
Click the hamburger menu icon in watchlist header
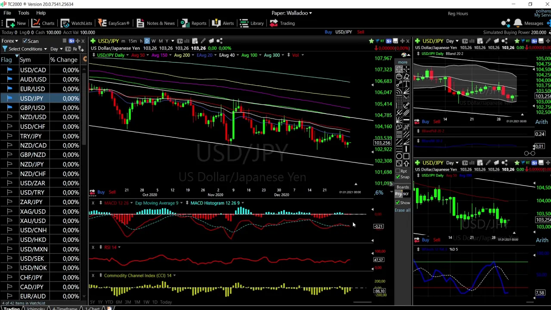pyautogui.click(x=65, y=41)
